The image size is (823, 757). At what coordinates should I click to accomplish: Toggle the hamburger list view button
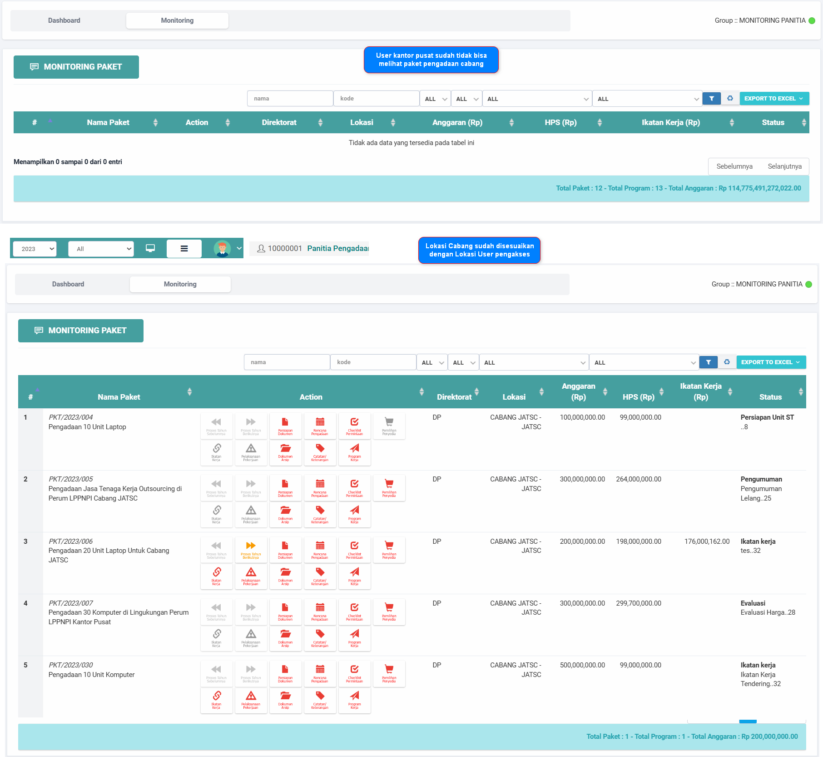(x=184, y=249)
